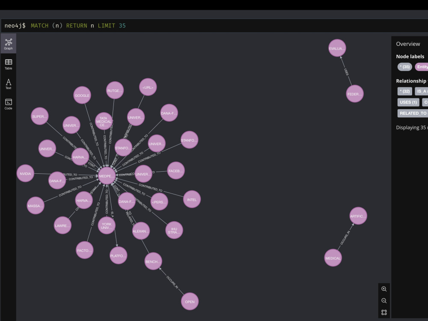The image size is (428, 321).
Task: Select the all nodes (35) label chip
Action: (404, 67)
